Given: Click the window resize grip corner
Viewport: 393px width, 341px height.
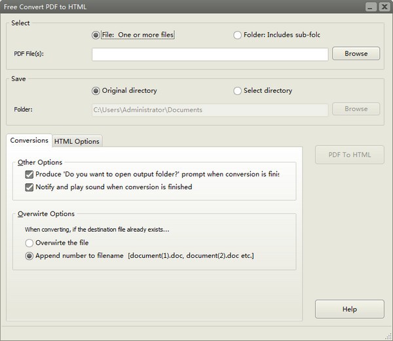Looking at the screenshot, I should (388, 336).
